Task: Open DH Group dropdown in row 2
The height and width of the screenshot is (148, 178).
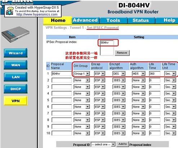Action: click(81, 80)
